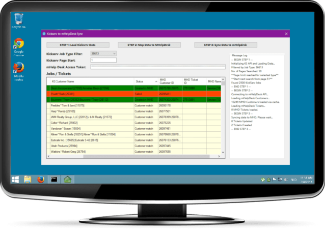Image resolution: width=325 pixels, height=229 pixels.
Task: Click the Windows Start button
Action: point(15,179)
